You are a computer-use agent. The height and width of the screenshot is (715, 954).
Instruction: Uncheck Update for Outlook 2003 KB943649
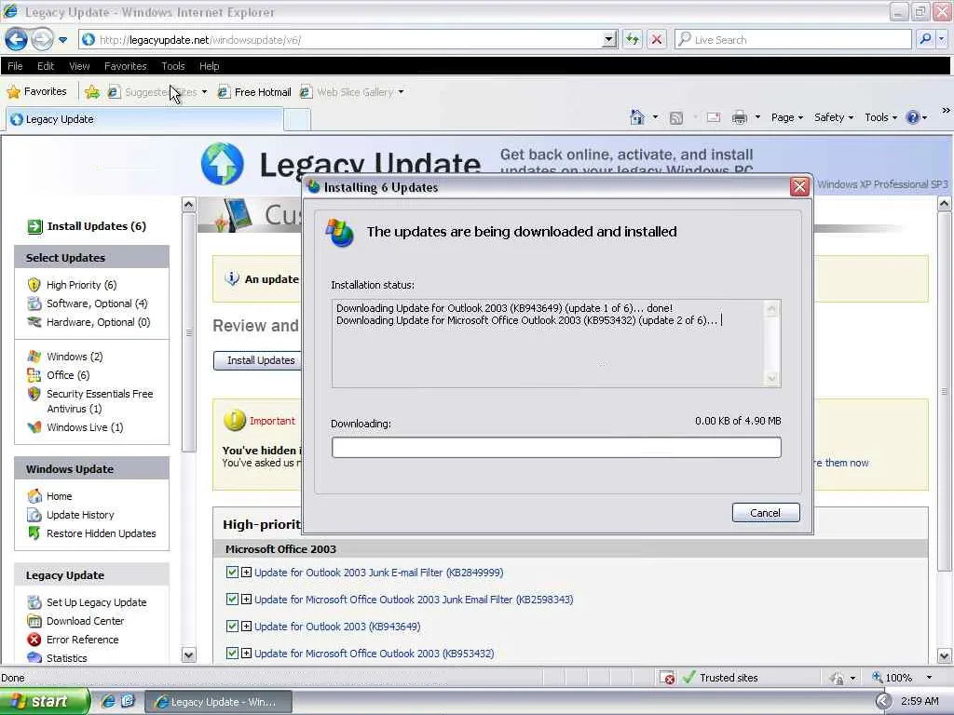coord(232,627)
